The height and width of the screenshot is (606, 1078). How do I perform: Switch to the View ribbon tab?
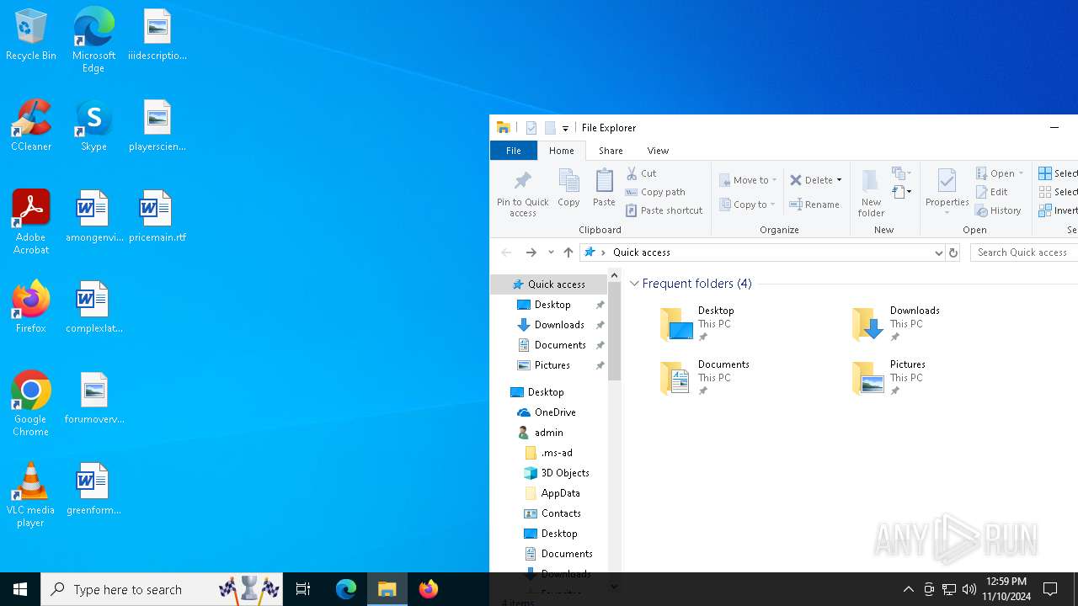[658, 151]
